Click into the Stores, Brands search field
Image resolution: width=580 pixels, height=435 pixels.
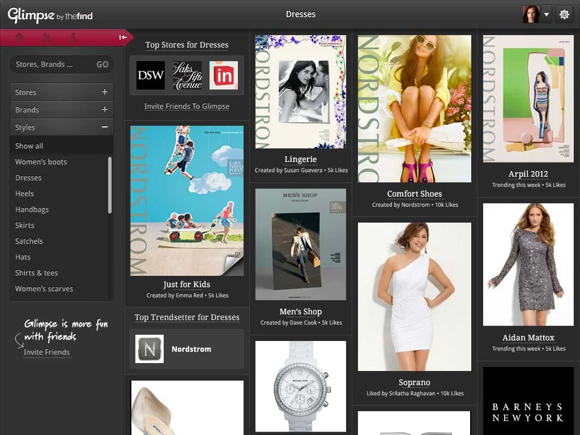coord(52,65)
